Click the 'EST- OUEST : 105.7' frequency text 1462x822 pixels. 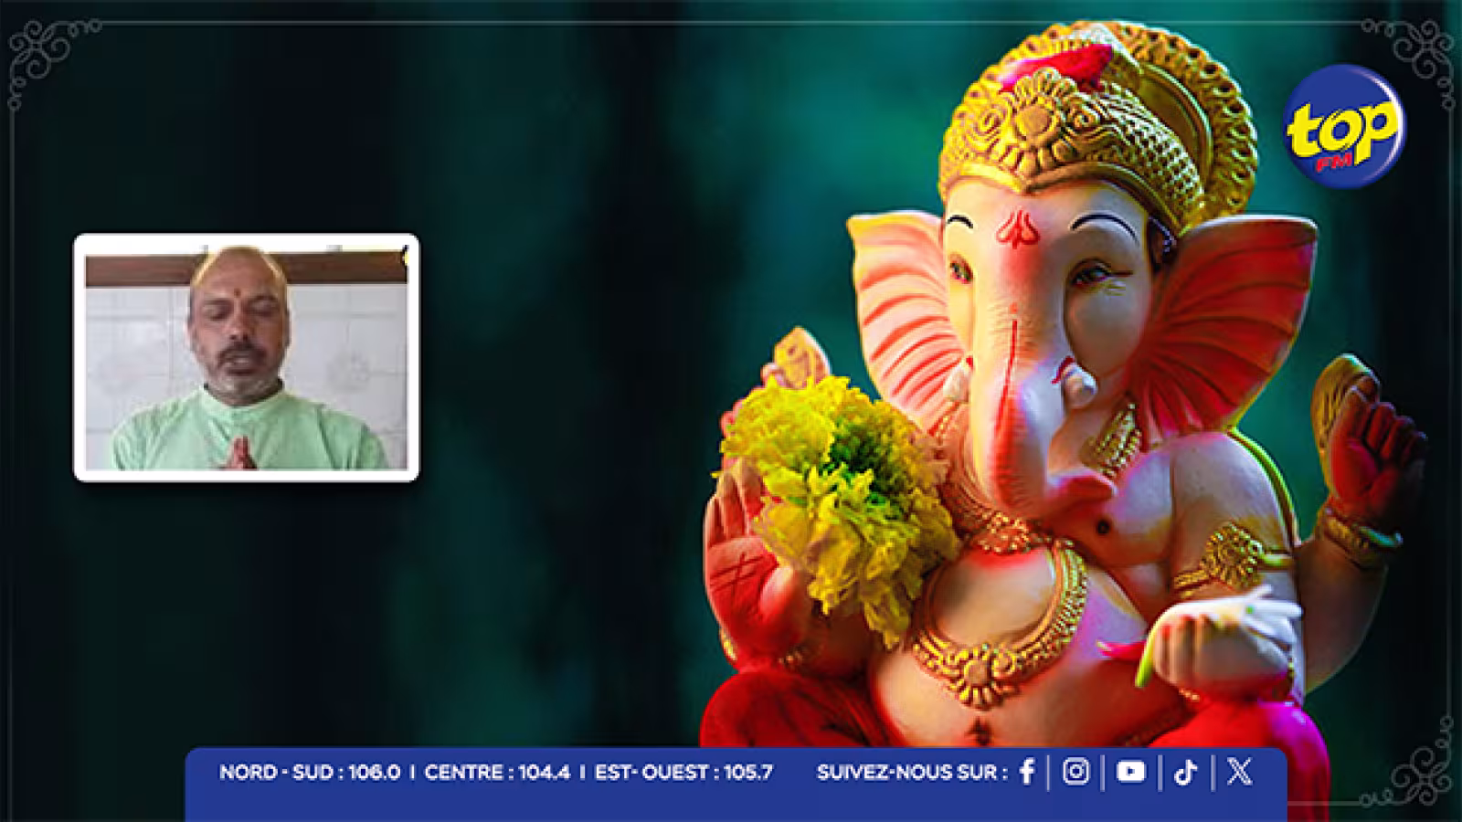683,773
